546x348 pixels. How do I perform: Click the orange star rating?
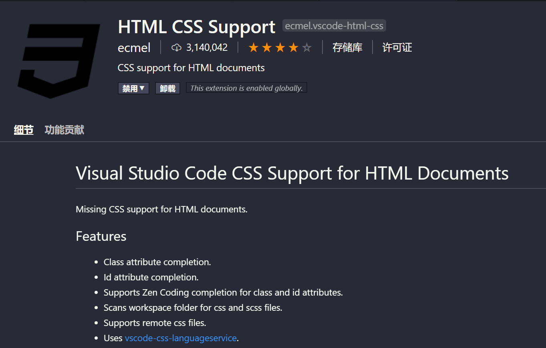(280, 48)
